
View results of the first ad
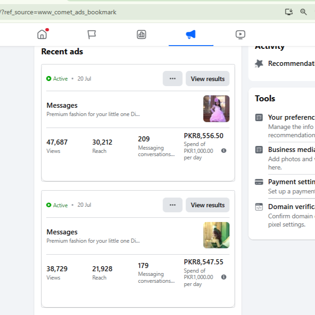click(207, 79)
